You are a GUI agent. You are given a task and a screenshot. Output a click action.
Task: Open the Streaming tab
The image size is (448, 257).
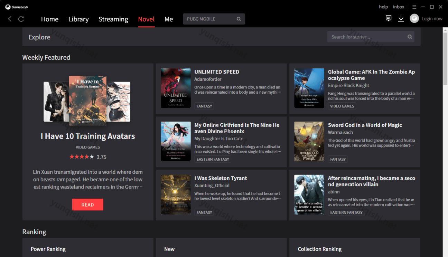(113, 19)
